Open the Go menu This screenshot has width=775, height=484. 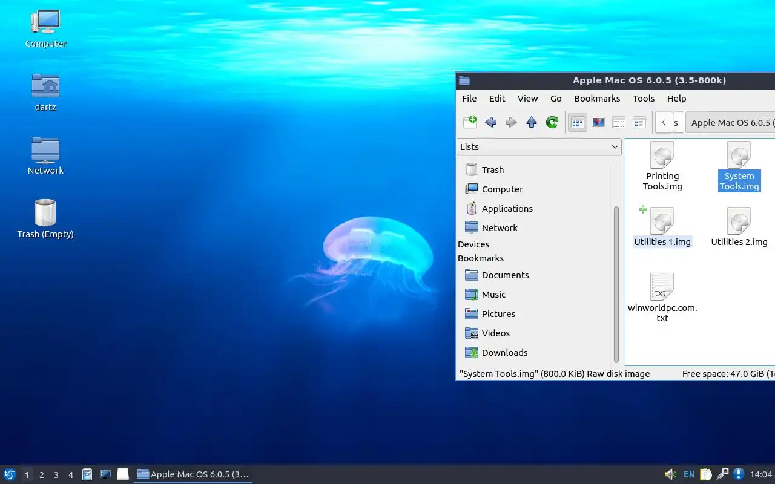click(x=556, y=99)
